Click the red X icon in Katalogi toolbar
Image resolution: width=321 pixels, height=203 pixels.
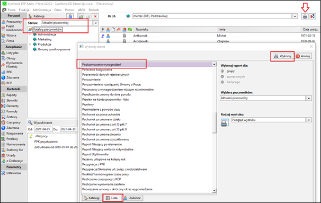95,16
